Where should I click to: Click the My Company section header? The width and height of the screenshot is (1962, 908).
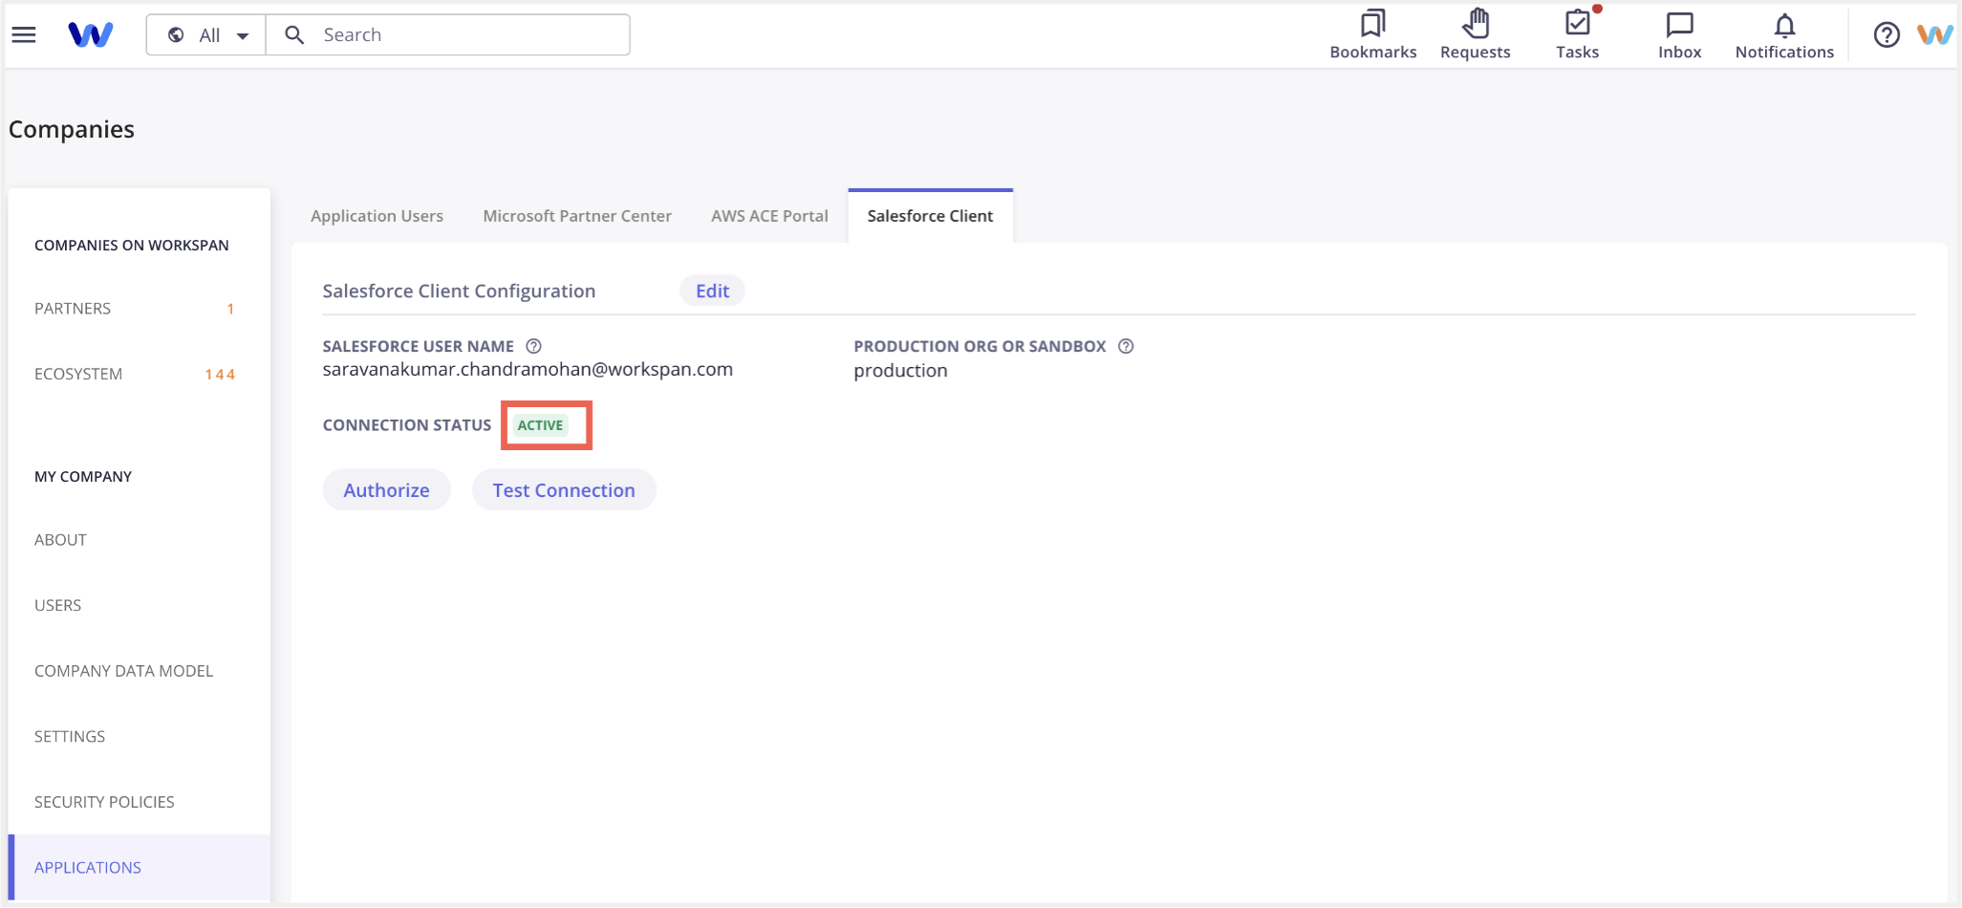(83, 476)
